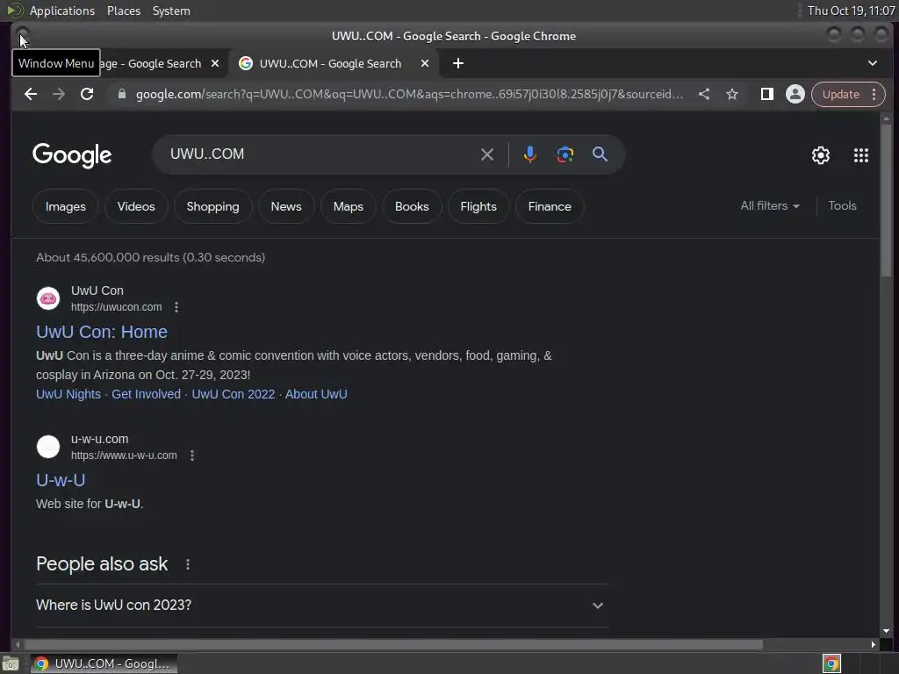Open the System menu

171,11
